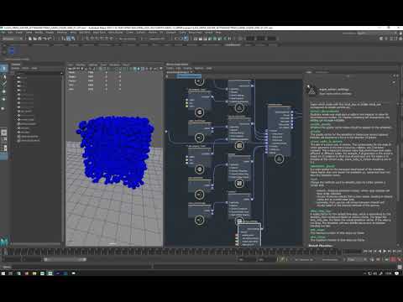Click the compound icon in info panel header
The image size is (403, 302).
coord(311,91)
